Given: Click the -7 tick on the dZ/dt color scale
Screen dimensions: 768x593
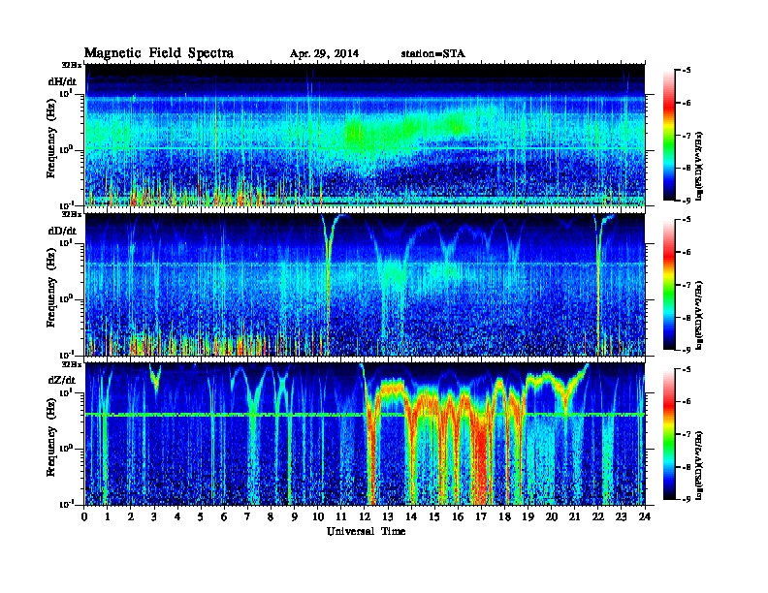Looking at the screenshot, I should (687, 434).
